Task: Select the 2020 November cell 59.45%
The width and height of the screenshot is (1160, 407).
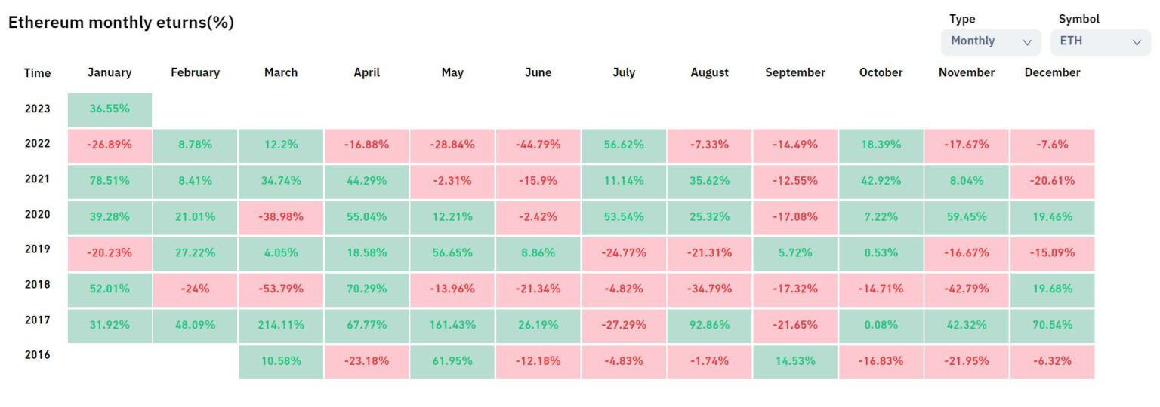Action: [x=967, y=217]
